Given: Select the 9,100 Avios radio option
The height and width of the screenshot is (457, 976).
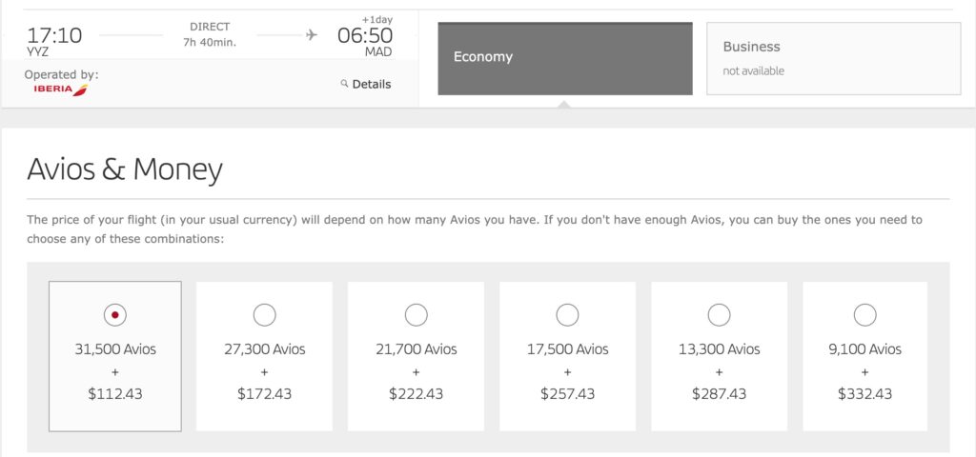Looking at the screenshot, I should coord(865,313).
